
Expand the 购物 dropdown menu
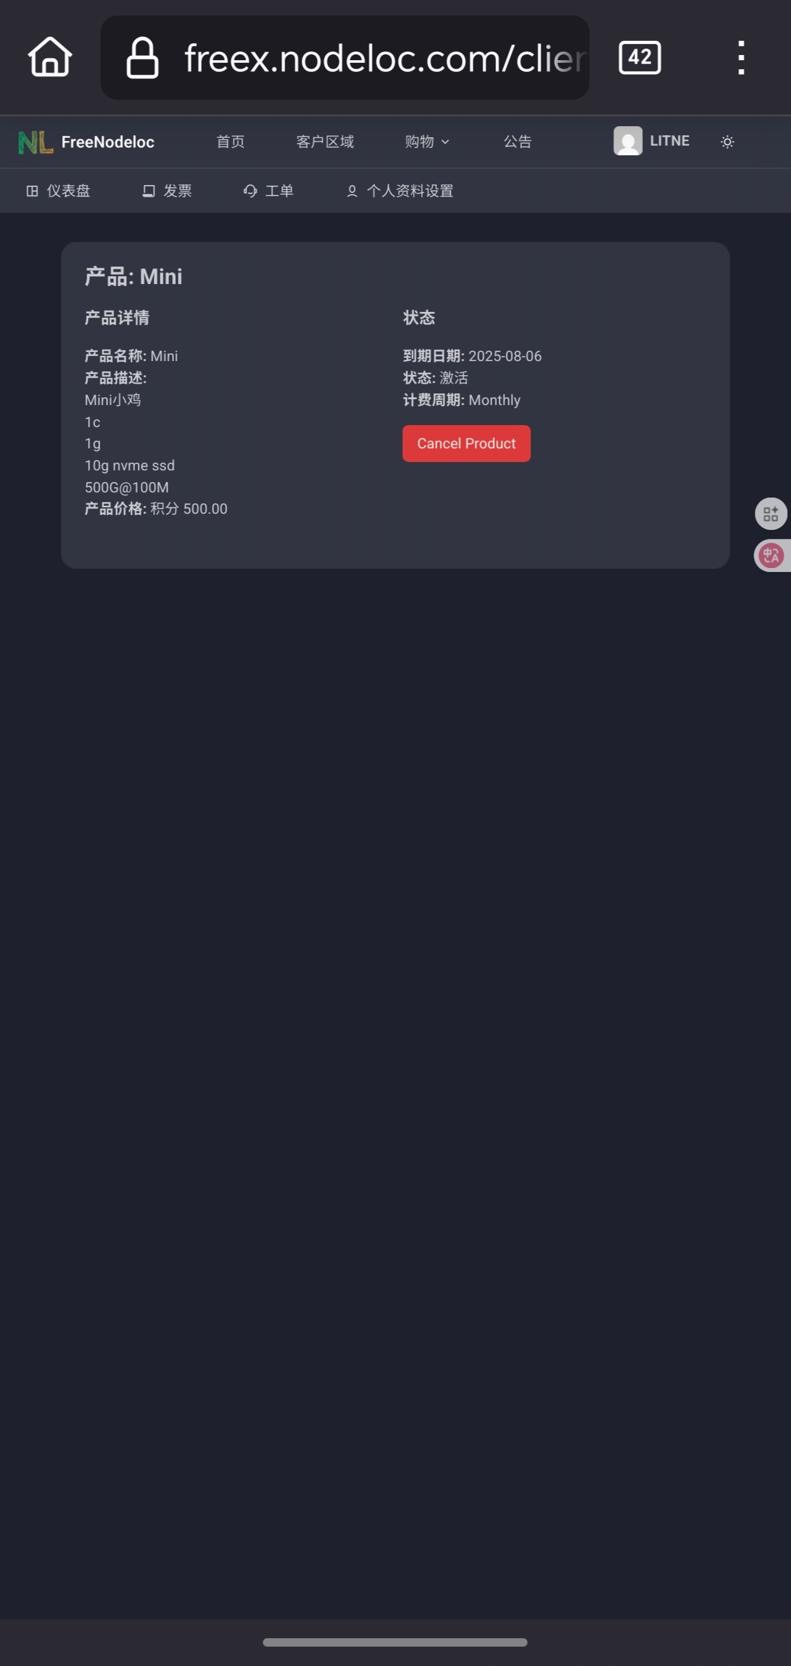coord(427,142)
